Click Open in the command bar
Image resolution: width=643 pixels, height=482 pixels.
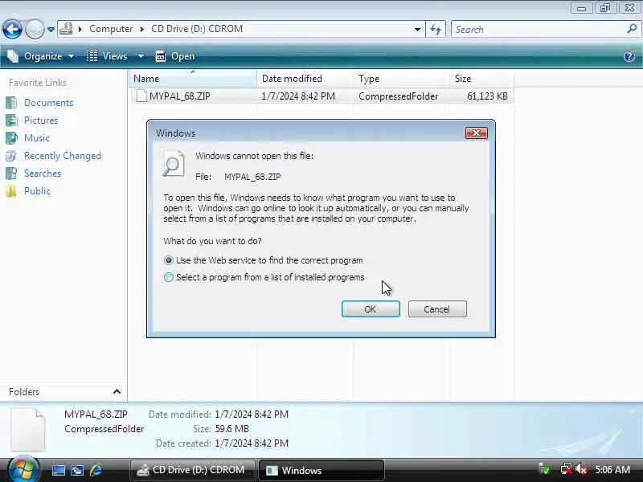(x=175, y=56)
